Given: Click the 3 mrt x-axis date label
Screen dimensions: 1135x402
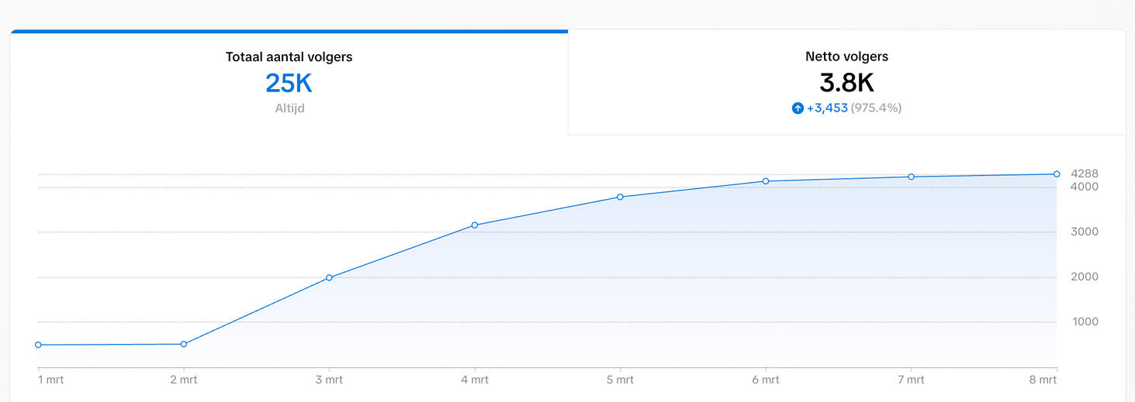Looking at the screenshot, I should (329, 380).
